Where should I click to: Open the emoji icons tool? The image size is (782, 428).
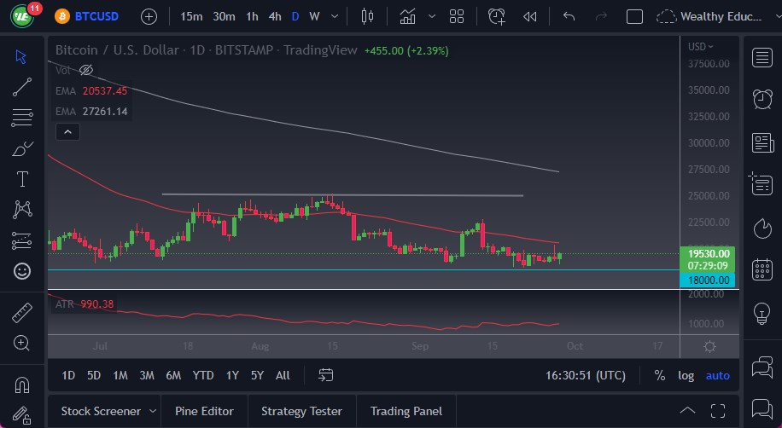(x=22, y=271)
